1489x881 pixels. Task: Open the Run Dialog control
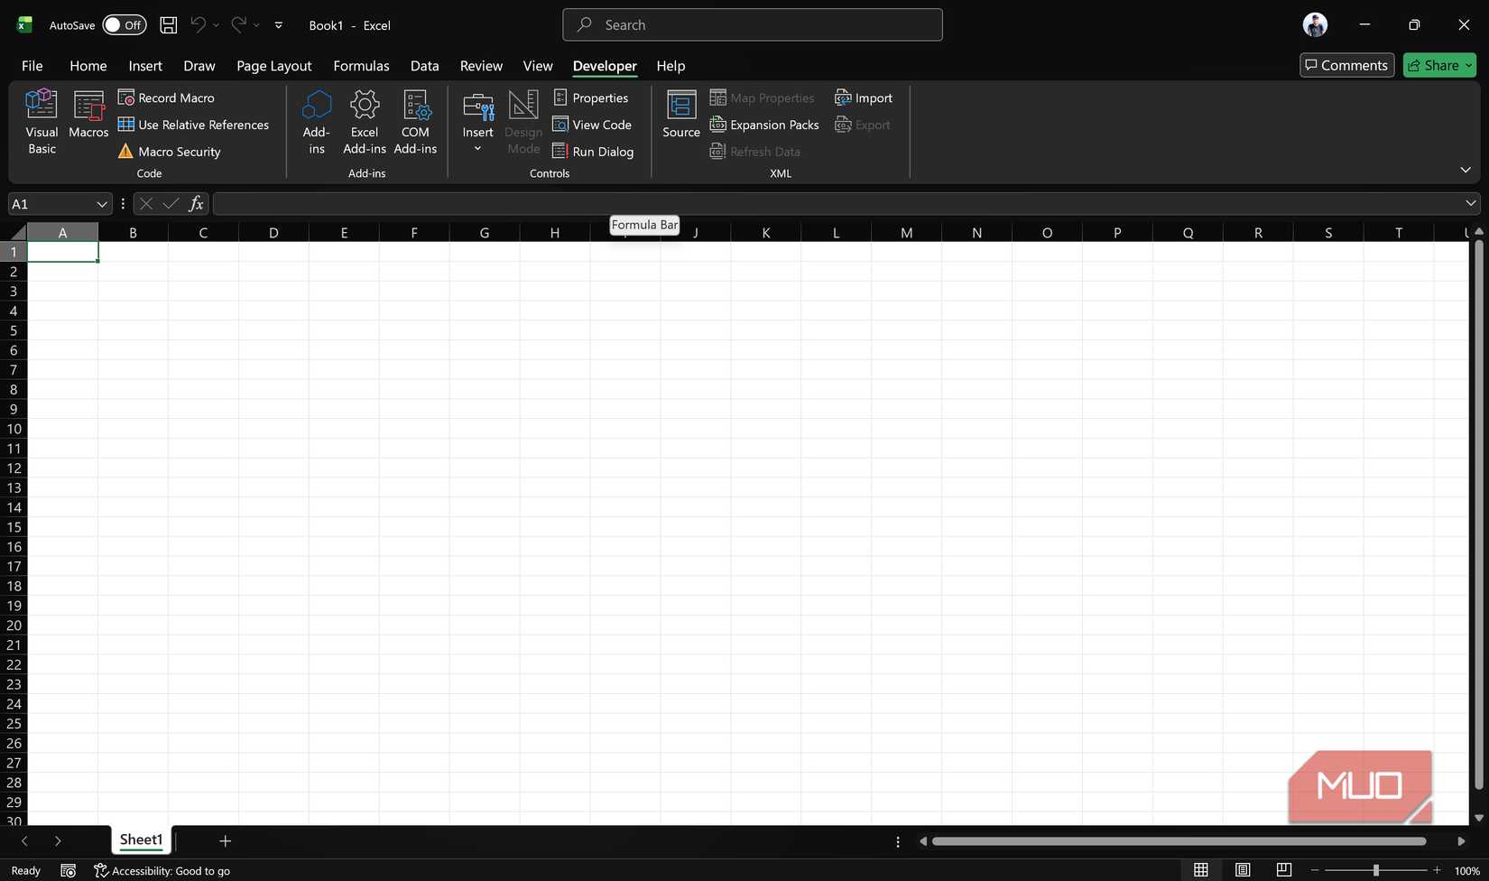coord(594,151)
